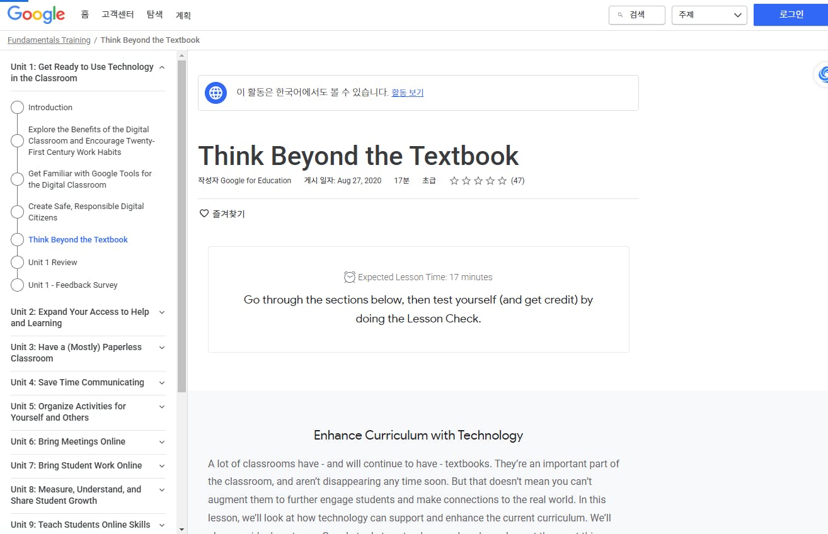Click 즐겨찾기 favorites label
The height and width of the screenshot is (534, 828).
point(229,214)
